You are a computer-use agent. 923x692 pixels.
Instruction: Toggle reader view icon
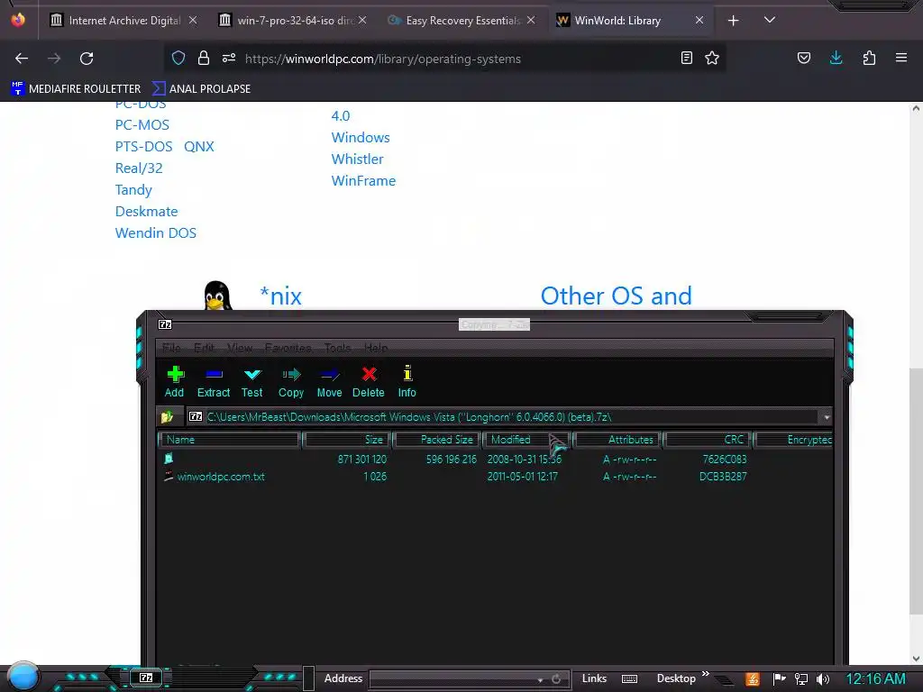point(686,58)
